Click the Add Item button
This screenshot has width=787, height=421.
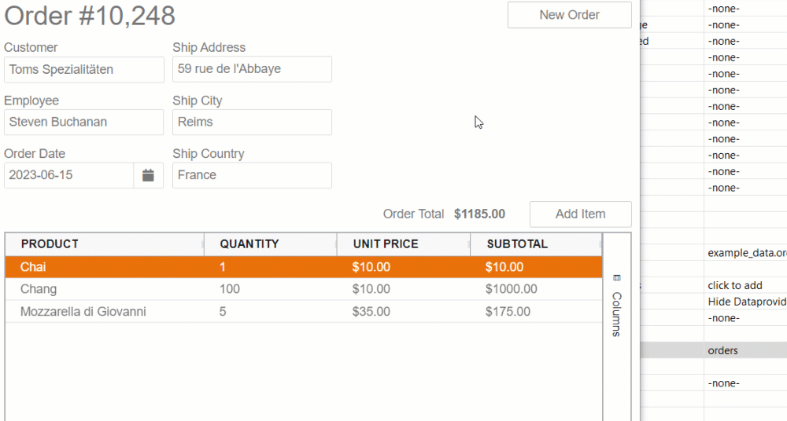[580, 214]
